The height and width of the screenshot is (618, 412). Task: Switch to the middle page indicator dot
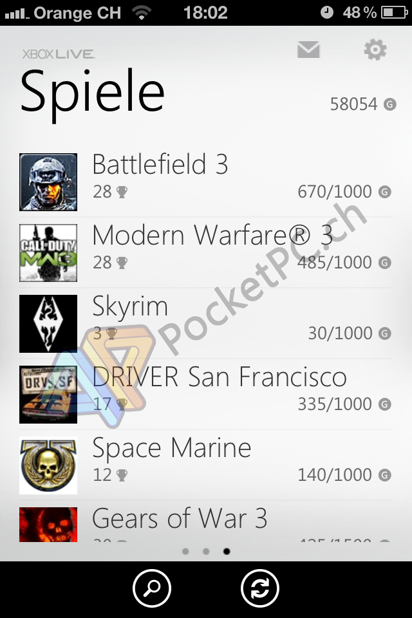coord(206,552)
